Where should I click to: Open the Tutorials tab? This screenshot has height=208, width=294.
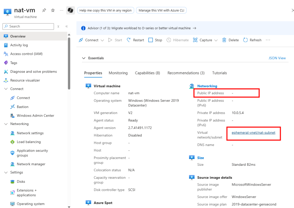click(x=220, y=73)
